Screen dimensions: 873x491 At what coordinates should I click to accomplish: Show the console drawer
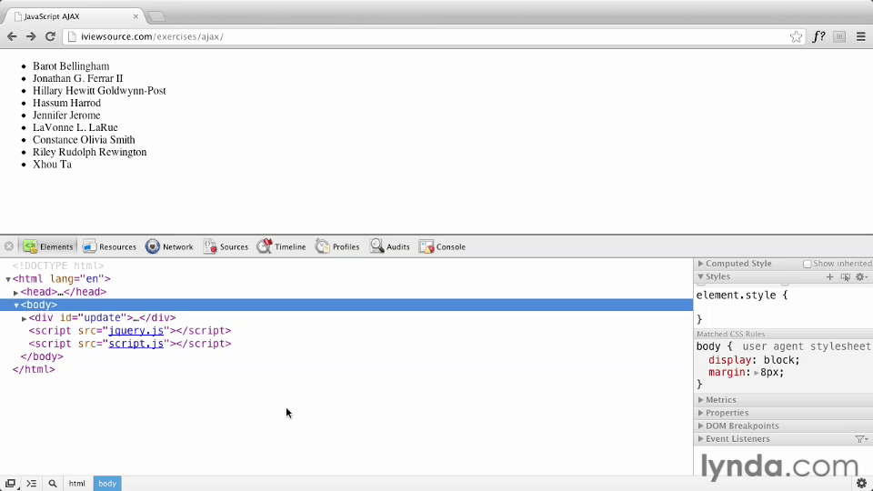(31, 483)
